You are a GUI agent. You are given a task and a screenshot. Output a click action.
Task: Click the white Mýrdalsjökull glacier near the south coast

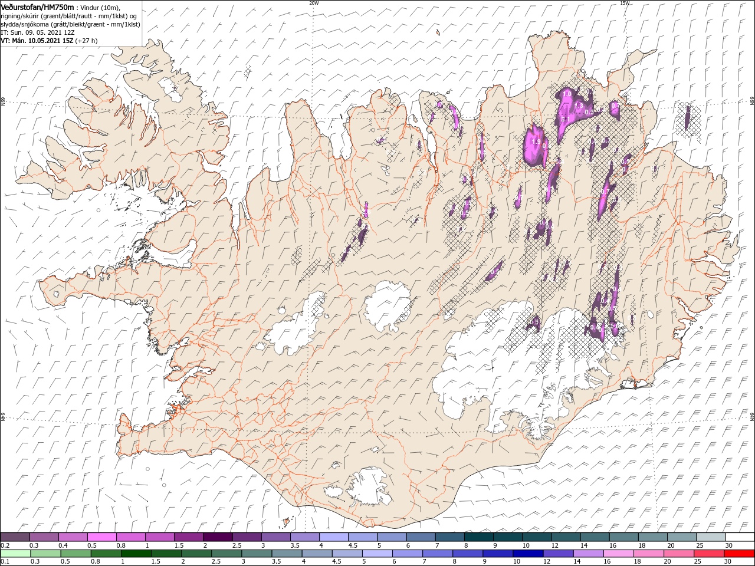(369, 486)
